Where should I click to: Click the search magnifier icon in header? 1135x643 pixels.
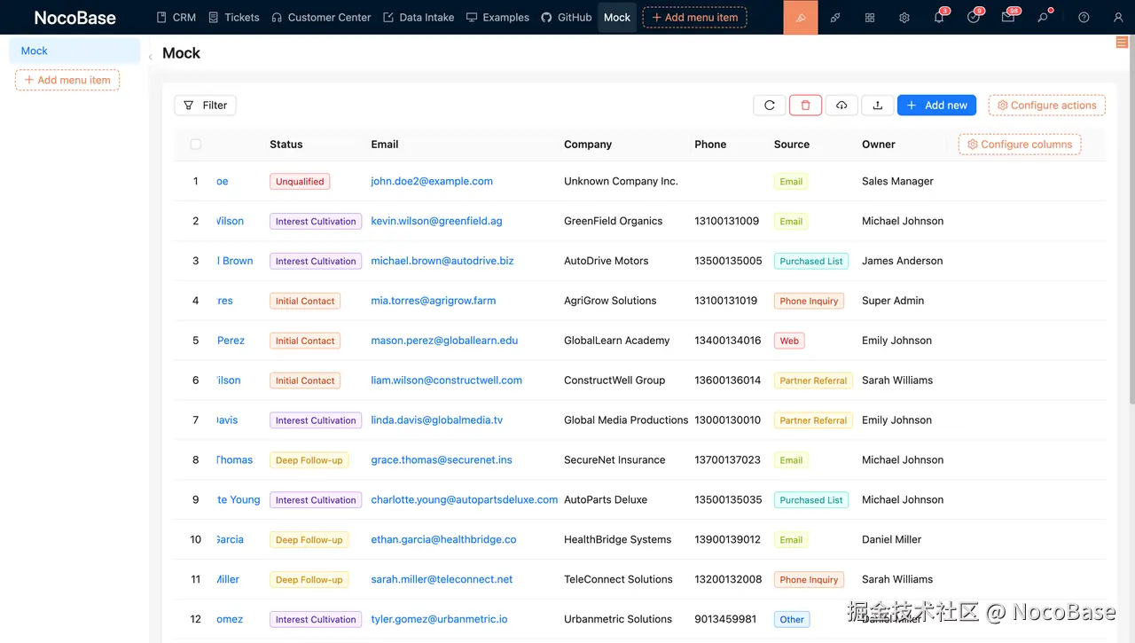coord(1043,17)
